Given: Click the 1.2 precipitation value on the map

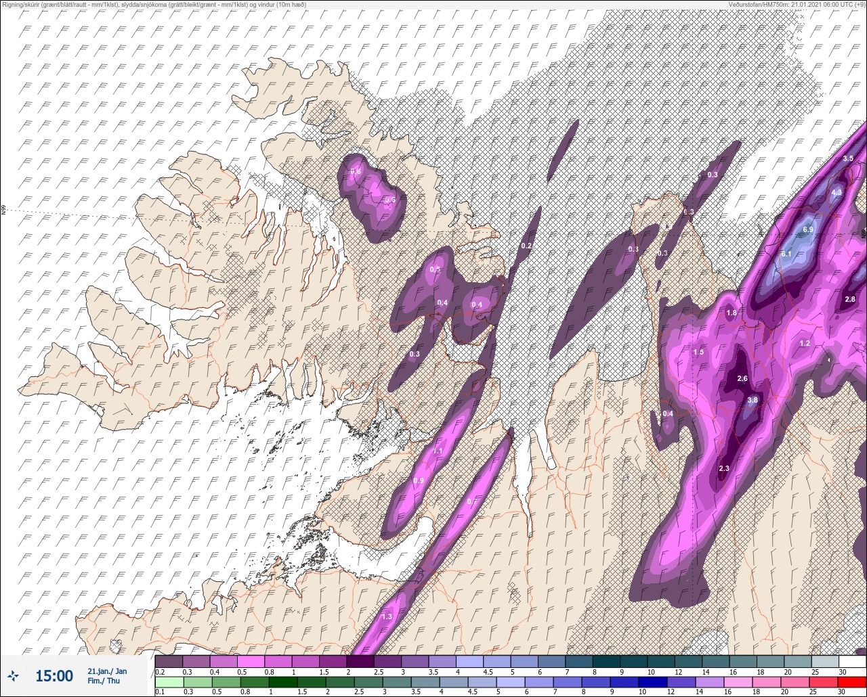Looking at the screenshot, I should [805, 344].
